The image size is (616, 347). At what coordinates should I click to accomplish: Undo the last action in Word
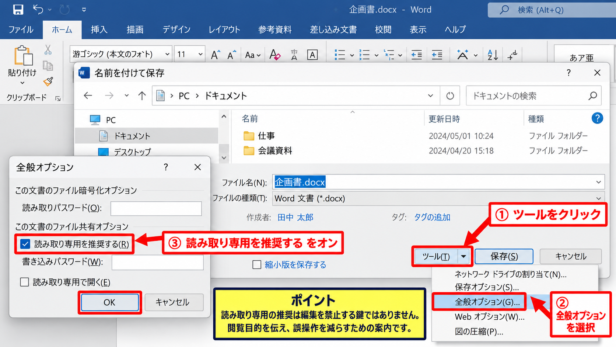coord(38,9)
